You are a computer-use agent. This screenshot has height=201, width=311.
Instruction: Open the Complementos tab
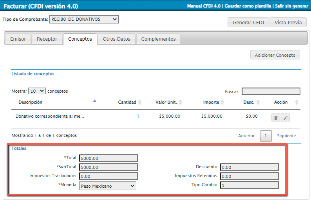[x=158, y=39]
